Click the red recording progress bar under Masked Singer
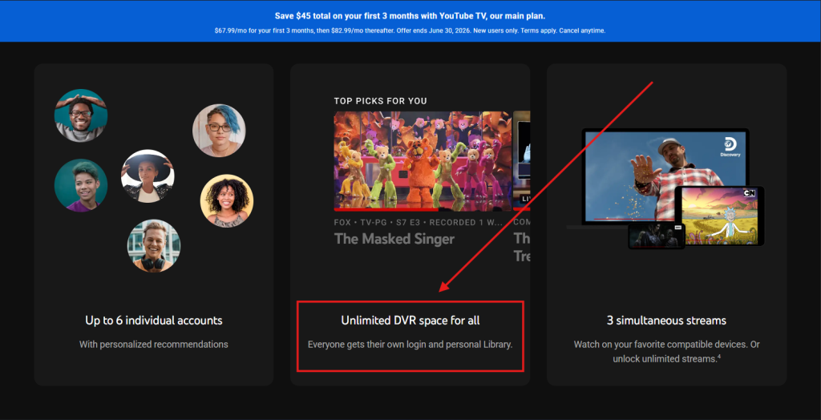The width and height of the screenshot is (821, 420). (x=386, y=209)
